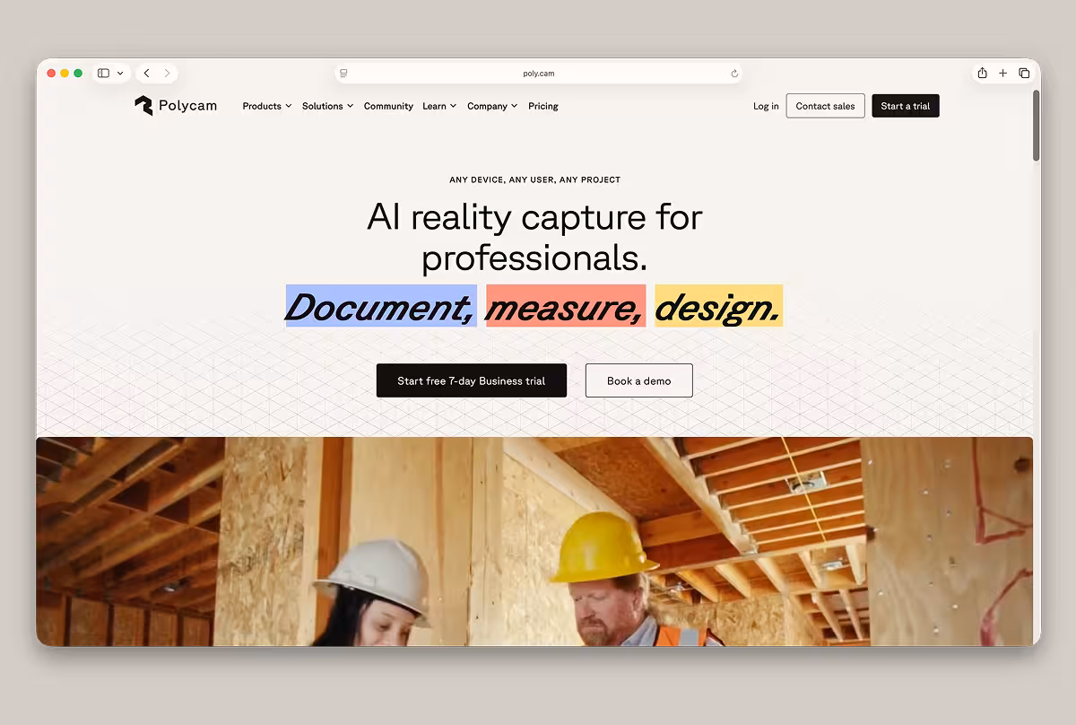The width and height of the screenshot is (1076, 725).
Task: Click the Log in link
Action: click(766, 106)
